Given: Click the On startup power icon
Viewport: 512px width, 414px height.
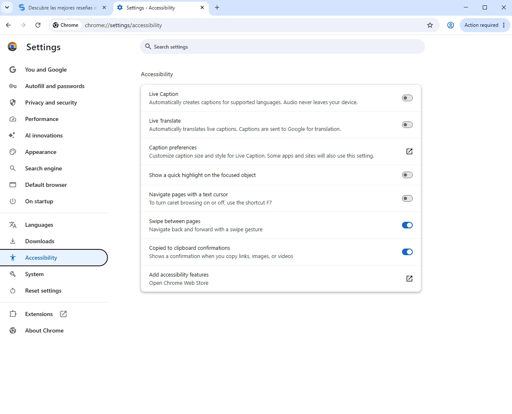Looking at the screenshot, I should tap(13, 201).
